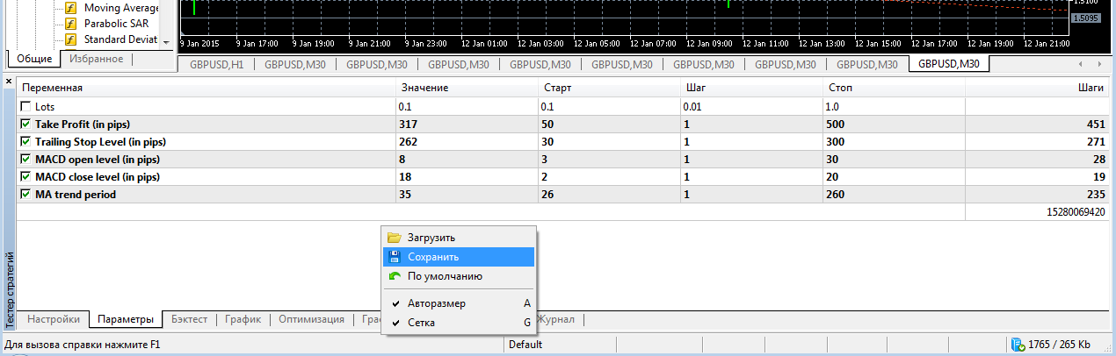Disable the MA trend period checkbox
1116x356 pixels.
[x=26, y=194]
